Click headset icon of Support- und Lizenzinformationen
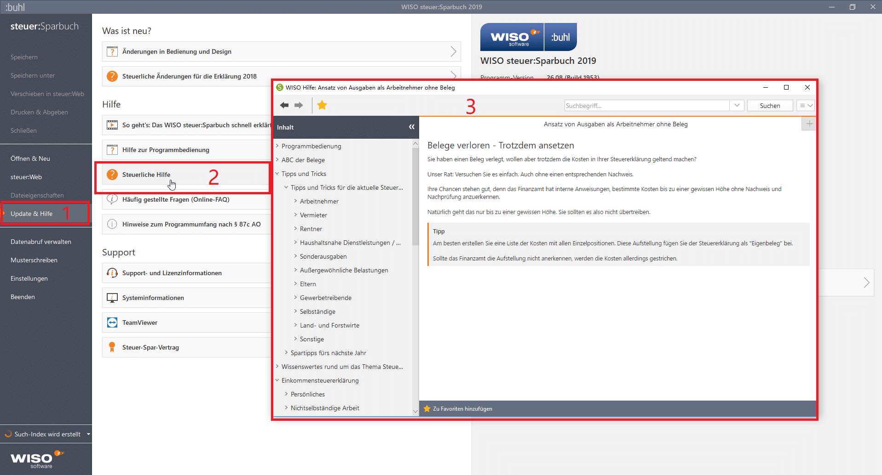The height and width of the screenshot is (475, 882). click(x=112, y=273)
